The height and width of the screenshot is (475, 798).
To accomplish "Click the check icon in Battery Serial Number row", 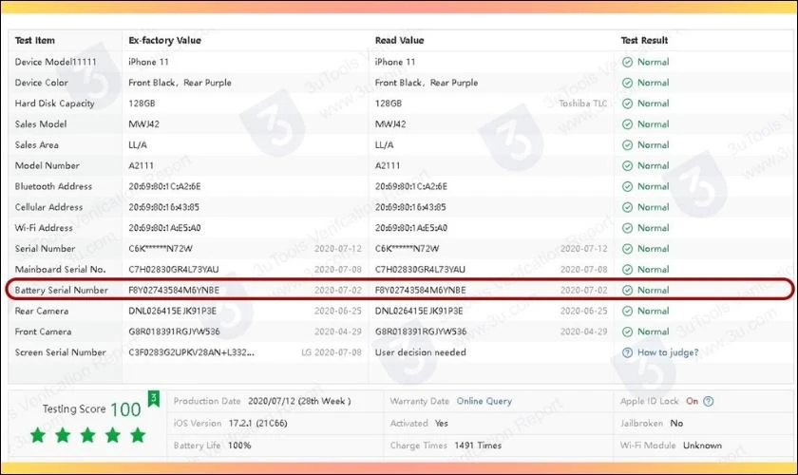I will click(x=627, y=290).
